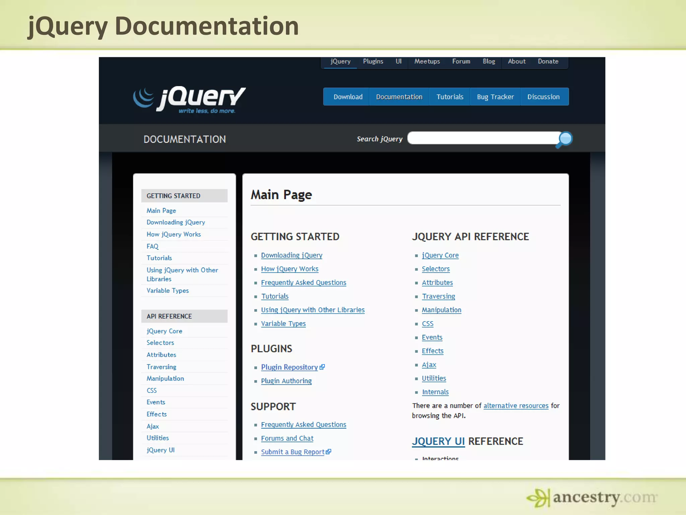Open Manipulation in the API Reference list
The height and width of the screenshot is (515, 686).
(441, 310)
